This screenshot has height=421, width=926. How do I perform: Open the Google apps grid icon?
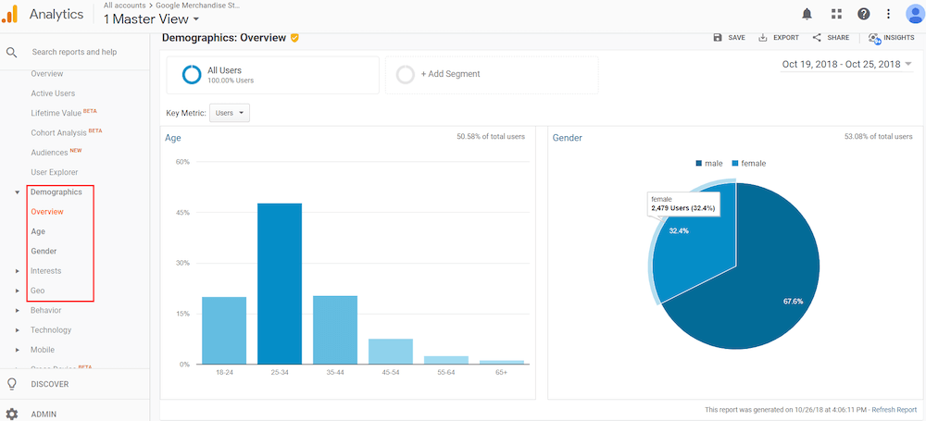pyautogui.click(x=836, y=14)
